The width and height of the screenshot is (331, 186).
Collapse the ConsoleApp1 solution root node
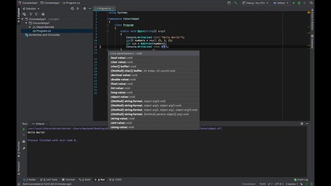point(23,19)
